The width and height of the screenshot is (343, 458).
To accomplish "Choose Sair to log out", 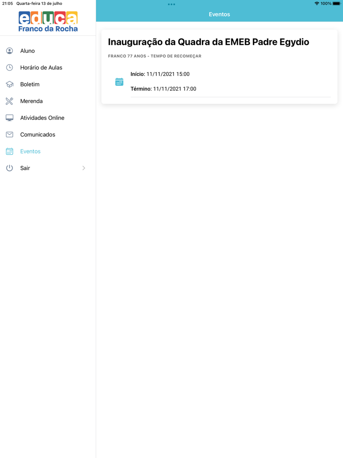I will [x=48, y=168].
